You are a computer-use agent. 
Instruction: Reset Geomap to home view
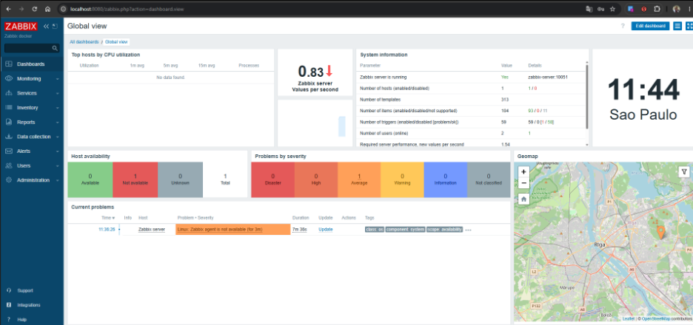tap(523, 199)
